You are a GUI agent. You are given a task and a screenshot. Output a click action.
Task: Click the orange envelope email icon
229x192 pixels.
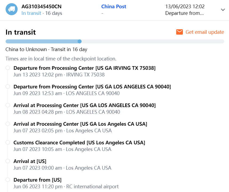click(x=179, y=32)
